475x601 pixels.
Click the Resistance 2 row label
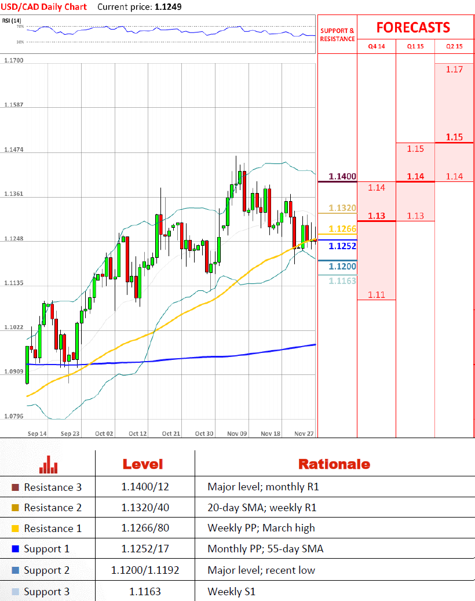coord(53,508)
